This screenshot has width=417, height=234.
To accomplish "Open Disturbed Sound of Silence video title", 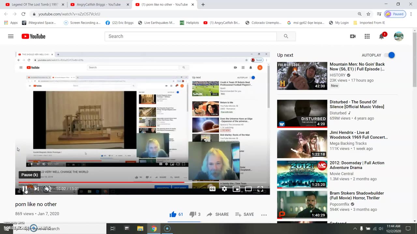I will tap(357, 104).
